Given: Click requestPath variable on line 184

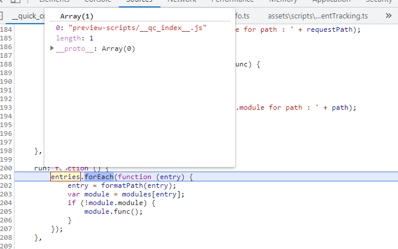Looking at the screenshot, I should (x=329, y=29).
